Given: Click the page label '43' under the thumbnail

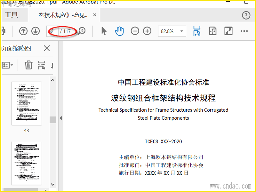Looking at the screenshot, I should point(27,131).
